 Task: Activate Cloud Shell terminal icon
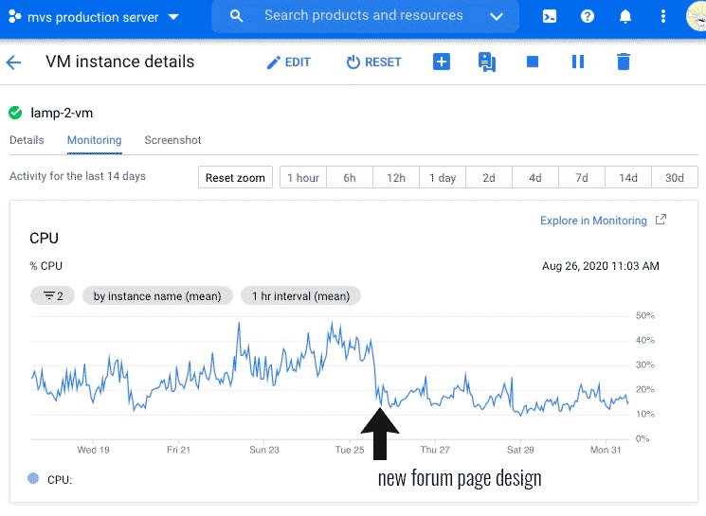[x=550, y=17]
